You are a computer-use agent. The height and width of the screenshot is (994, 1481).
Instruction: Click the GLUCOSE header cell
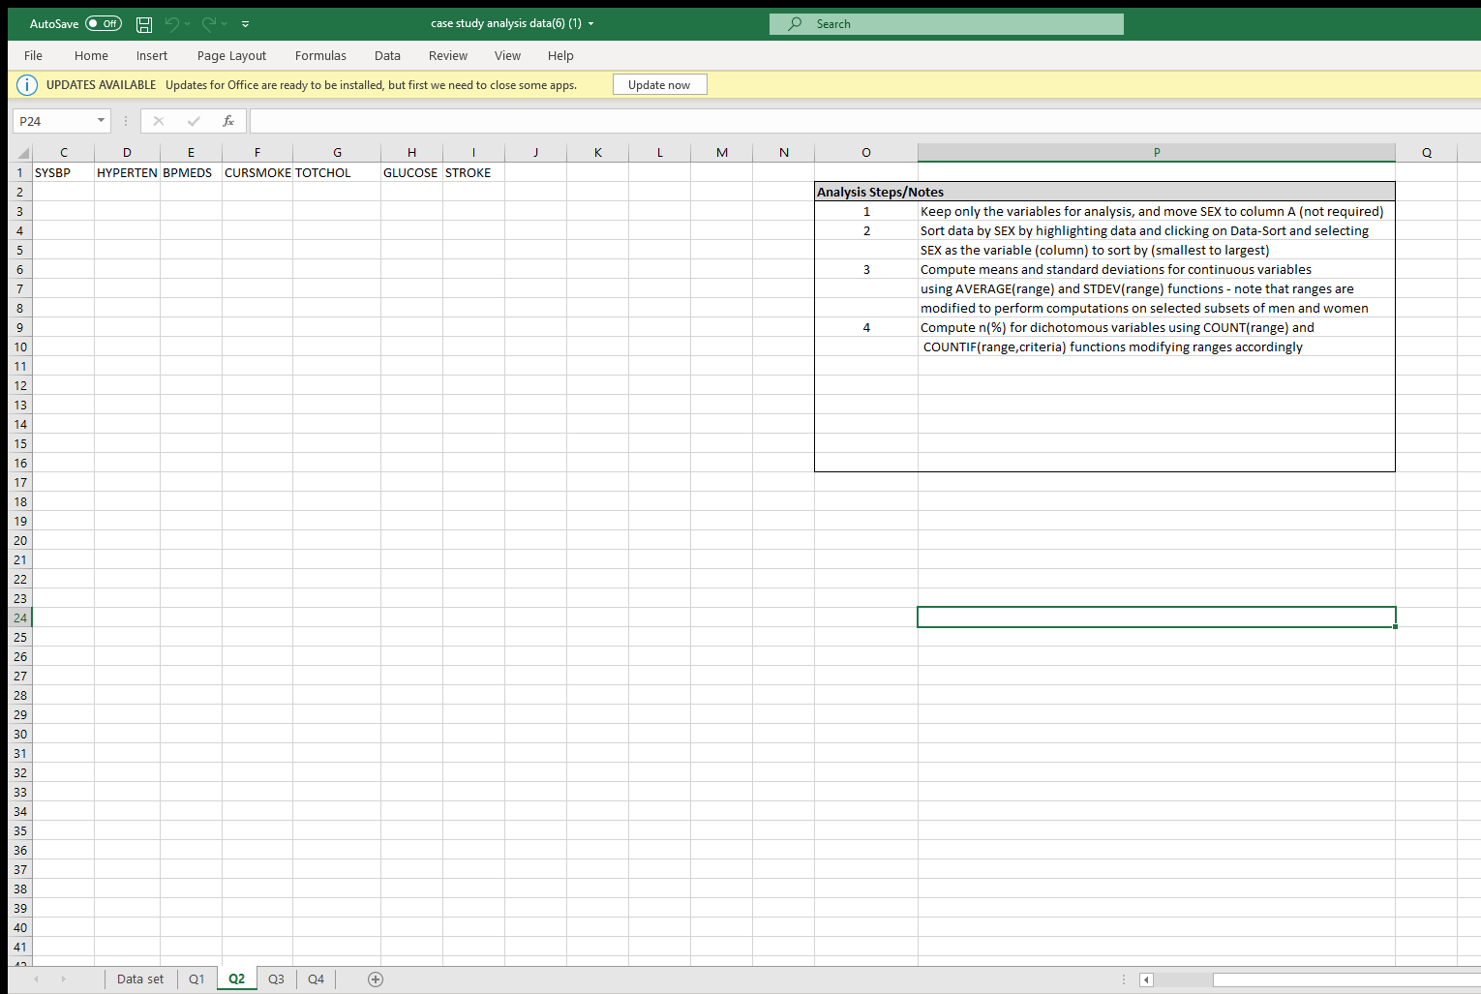click(412, 172)
